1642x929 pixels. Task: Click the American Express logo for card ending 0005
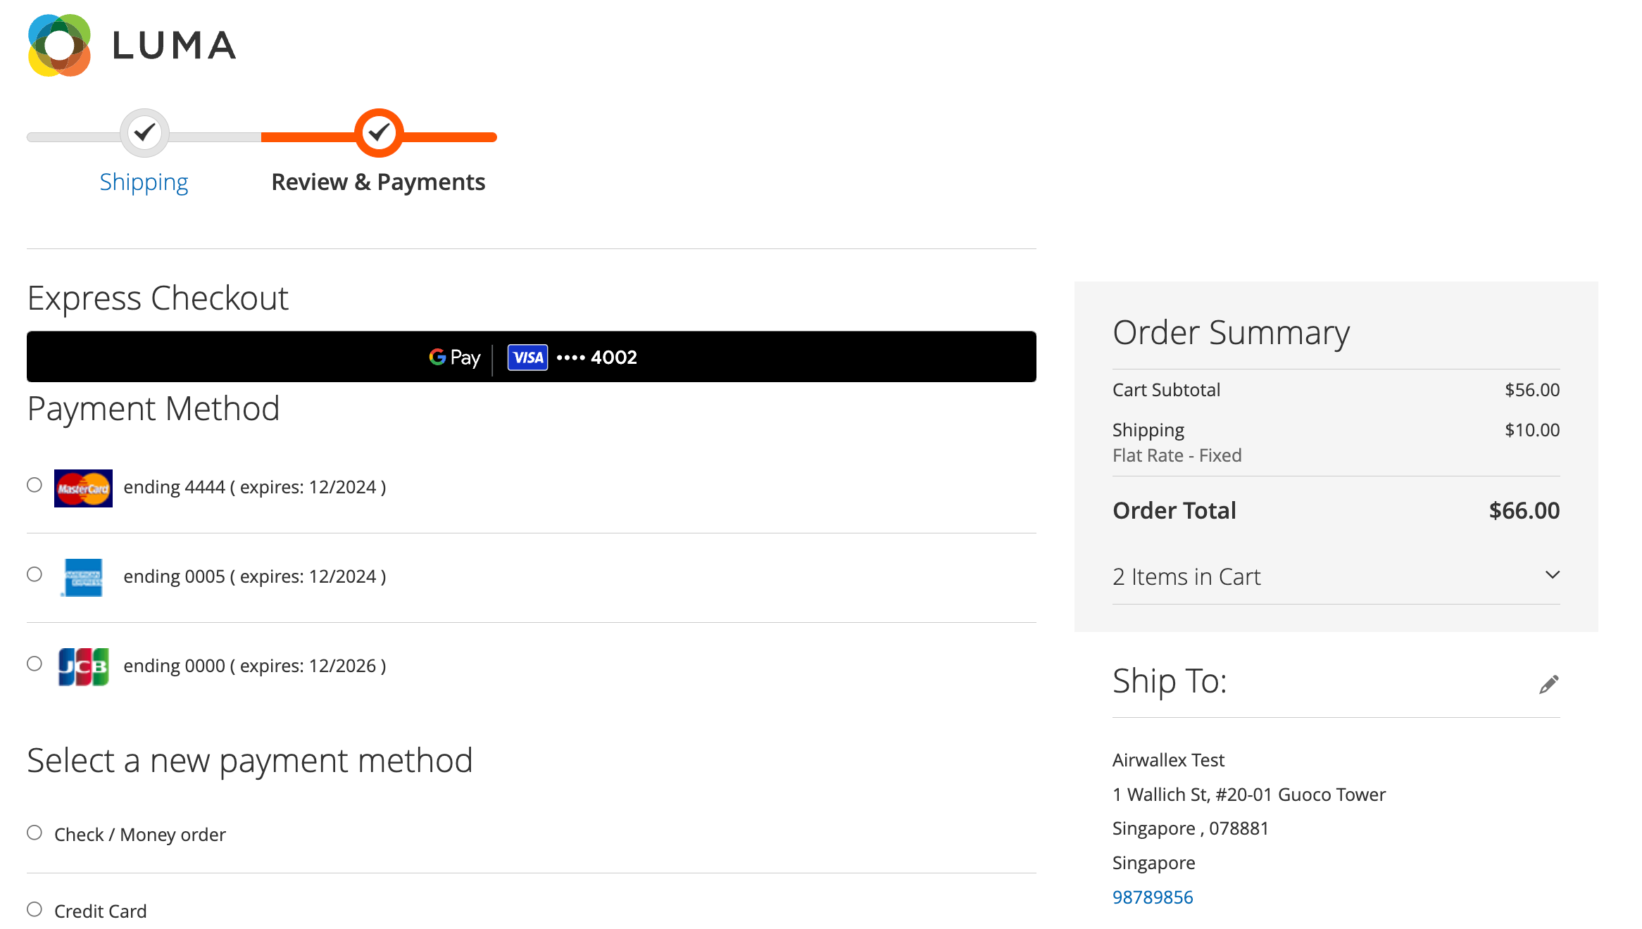point(82,576)
